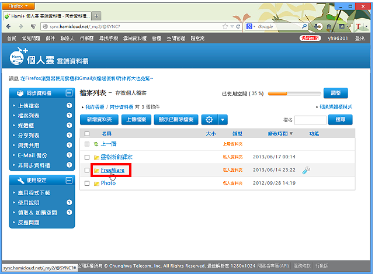The image size is (375, 277).
Task: Select the Hami+ 個人雲 browser tab
Action: pos(47,16)
